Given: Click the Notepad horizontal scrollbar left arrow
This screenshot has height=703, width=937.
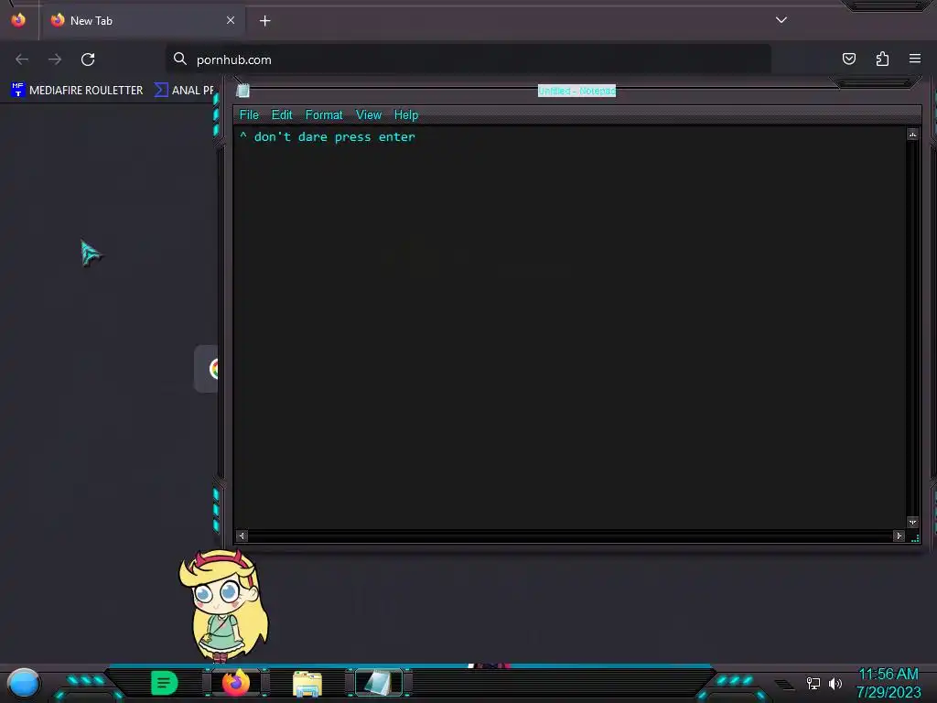Looking at the screenshot, I should [242, 535].
